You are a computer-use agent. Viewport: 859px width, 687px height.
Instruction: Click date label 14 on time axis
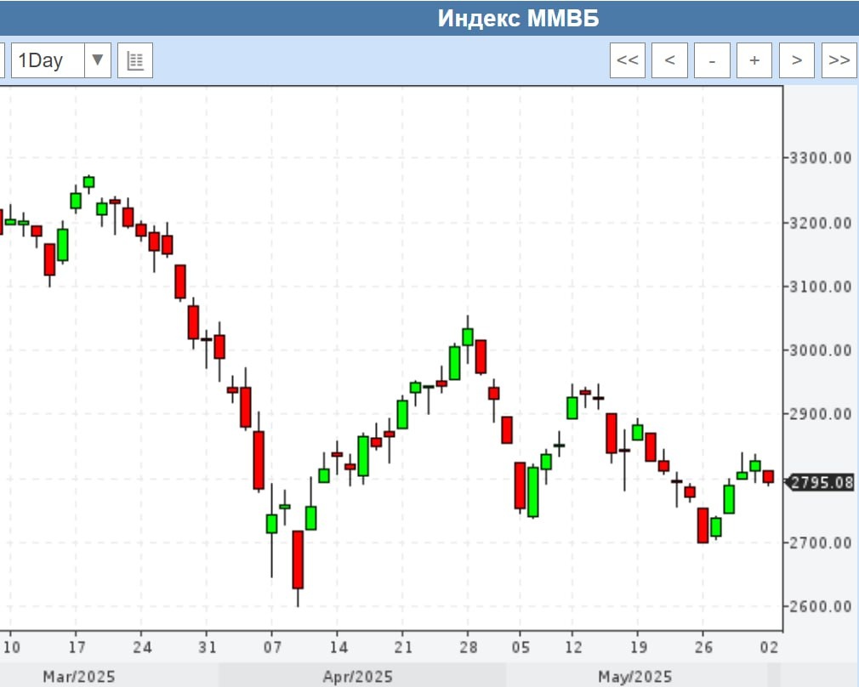(338, 648)
